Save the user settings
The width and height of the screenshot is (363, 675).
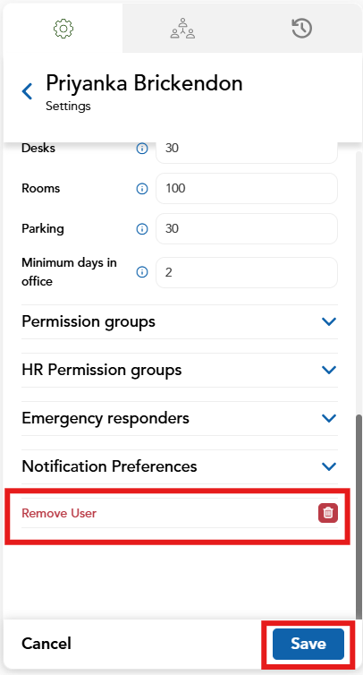click(x=308, y=644)
